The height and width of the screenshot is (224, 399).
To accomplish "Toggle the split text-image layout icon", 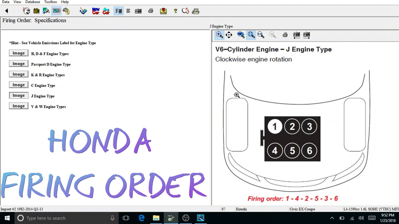I will point(118,11).
